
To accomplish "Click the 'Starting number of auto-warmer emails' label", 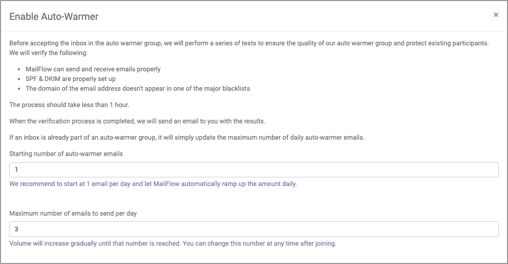I will click(66, 153).
